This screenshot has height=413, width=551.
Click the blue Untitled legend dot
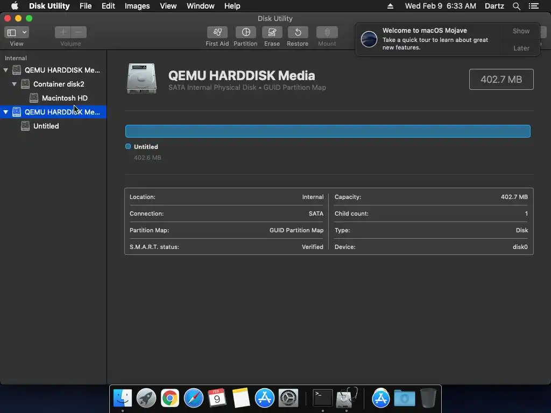pyautogui.click(x=128, y=146)
